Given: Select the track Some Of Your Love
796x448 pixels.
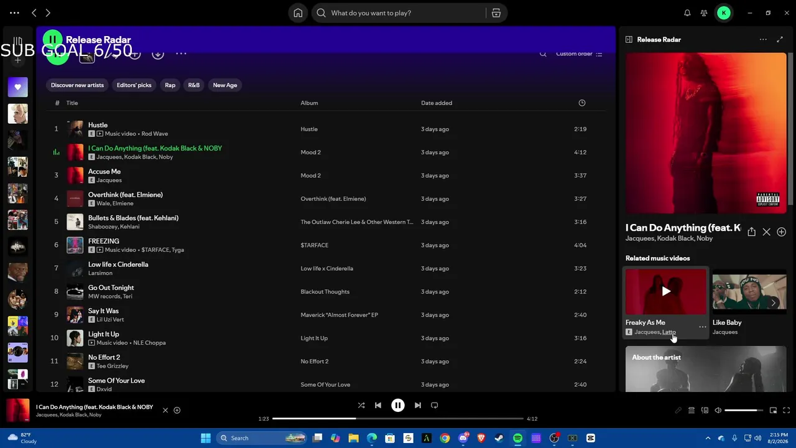Looking at the screenshot, I should tap(117, 381).
